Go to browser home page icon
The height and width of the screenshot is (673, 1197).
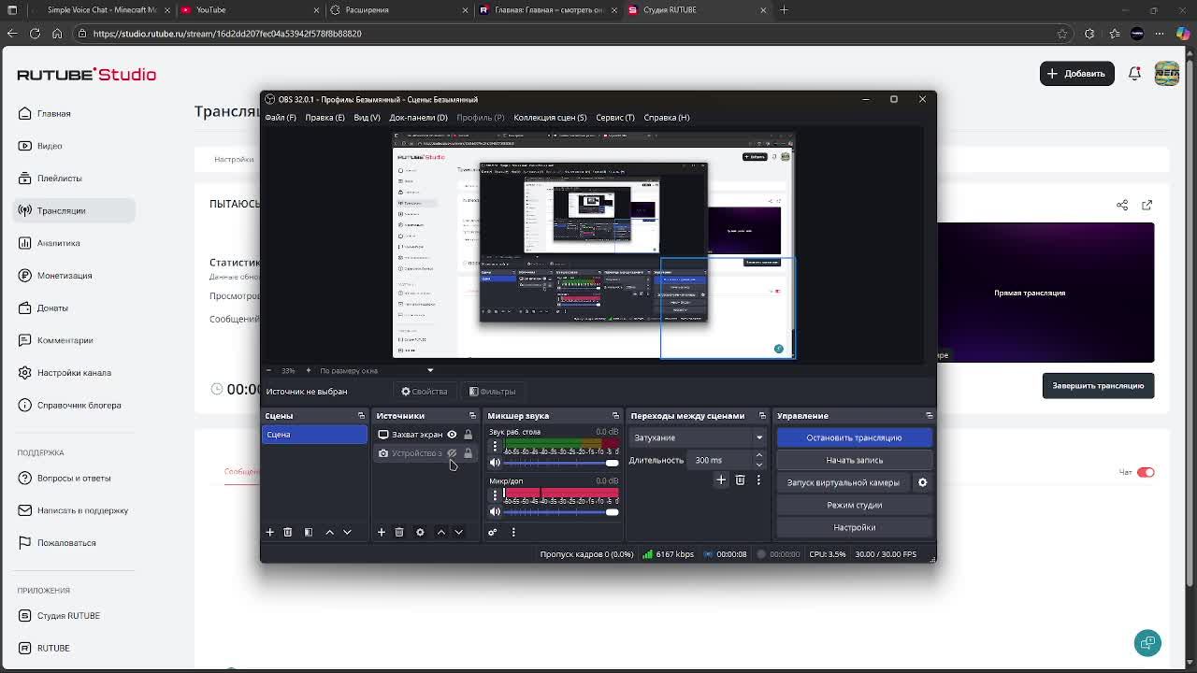point(57,34)
